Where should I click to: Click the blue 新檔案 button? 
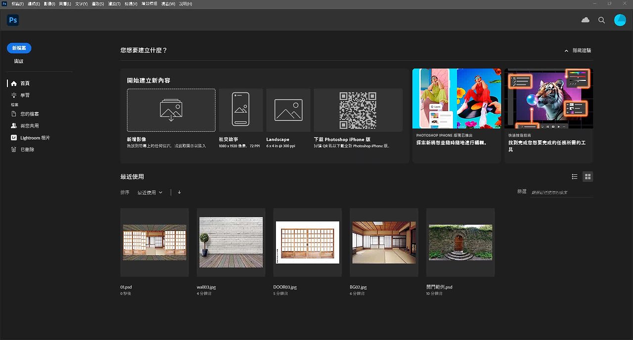[x=19, y=48]
